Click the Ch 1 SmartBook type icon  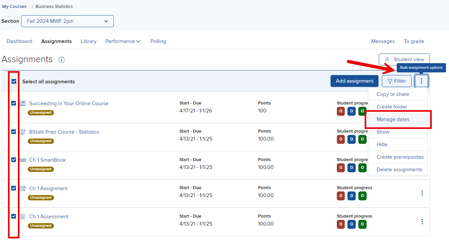tap(22, 160)
